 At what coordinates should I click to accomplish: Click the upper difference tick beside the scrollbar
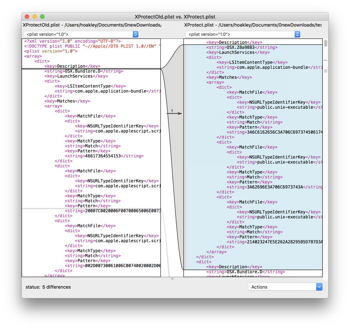[325, 61]
